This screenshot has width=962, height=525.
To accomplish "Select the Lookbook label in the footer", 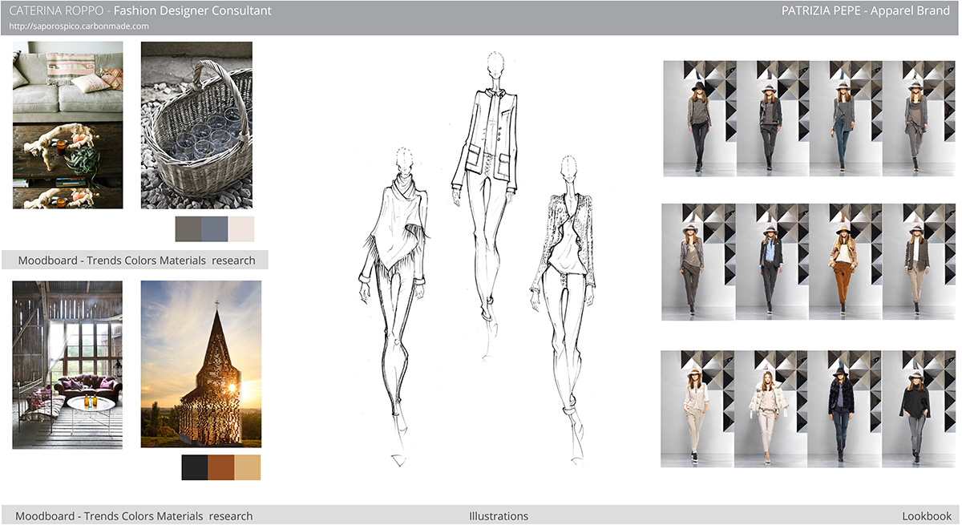I will click(927, 516).
